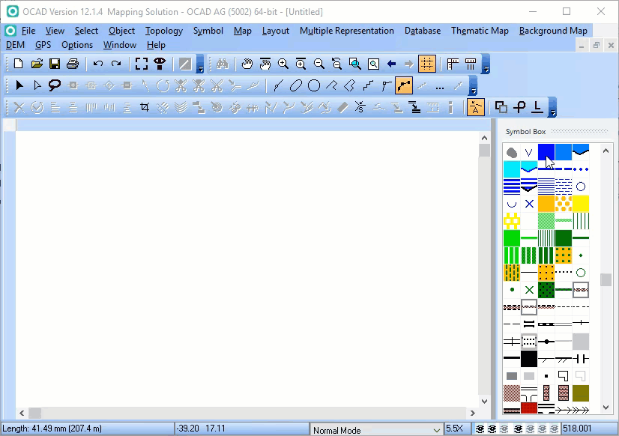Click the canvas horizontal scroll right arrow
Screen dimensions: 619x436
click(473, 413)
